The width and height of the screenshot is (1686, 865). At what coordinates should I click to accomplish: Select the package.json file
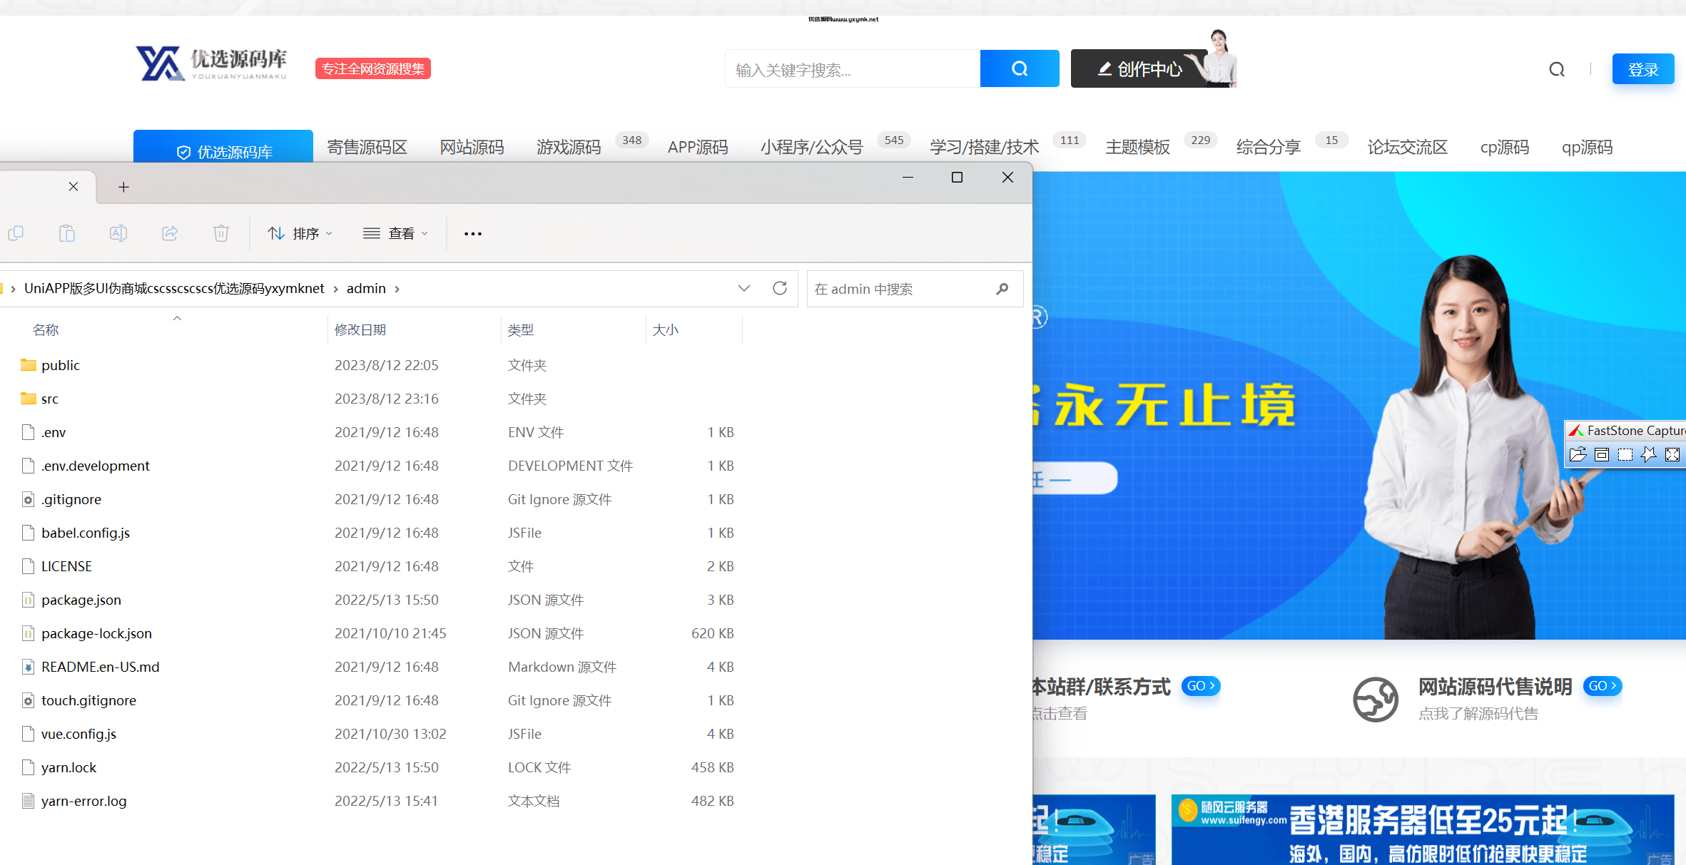coord(81,600)
